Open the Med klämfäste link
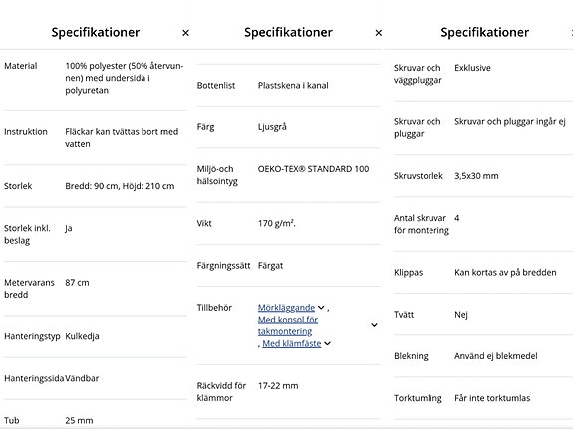The height and width of the screenshot is (429, 573). click(x=292, y=344)
